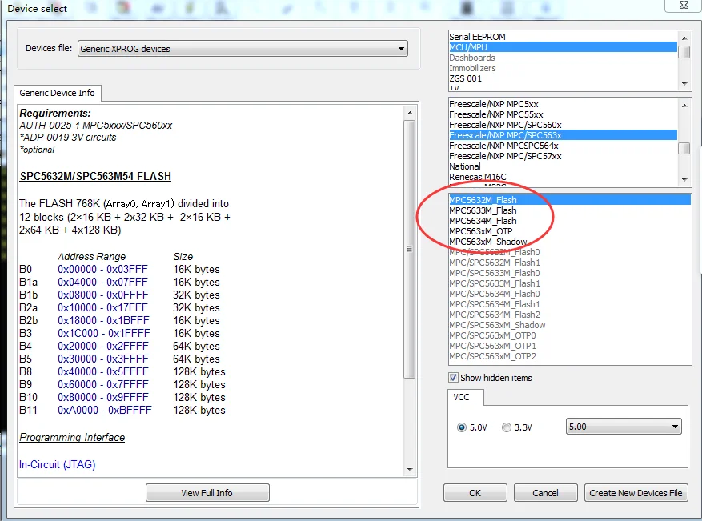Click the Cancel button
The width and height of the screenshot is (702, 521).
[545, 493]
